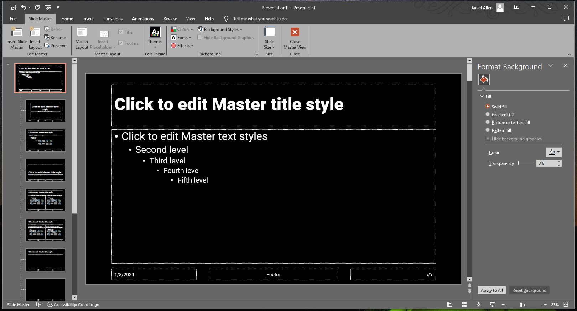Choose the Pattern fill option

point(488,130)
